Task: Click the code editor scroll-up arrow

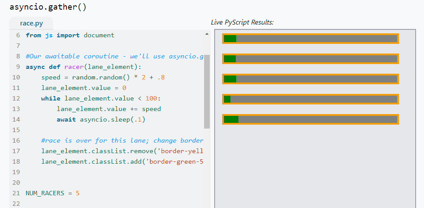Action: (207, 34)
